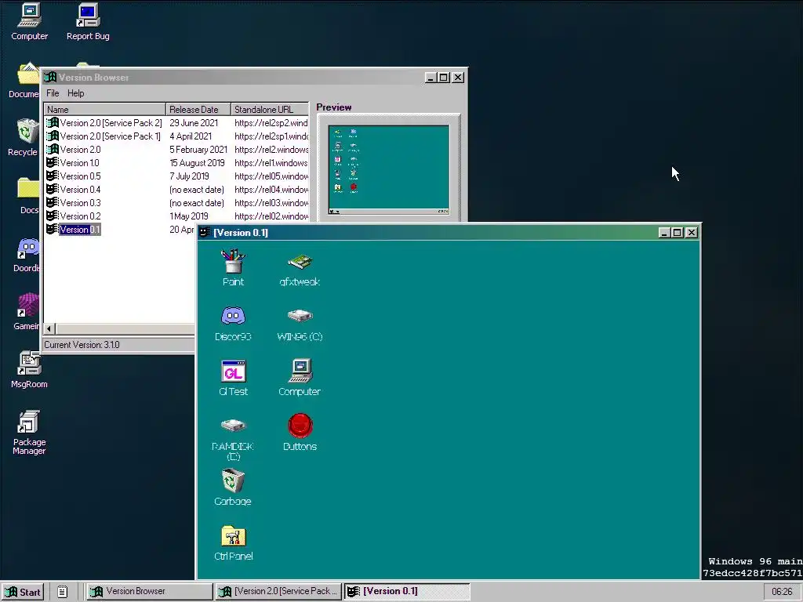Click the 15 August 2019 release date cell

click(197, 163)
